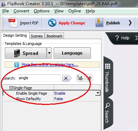The width and height of the screenshot is (138, 131).
Task: Open the View menu
Action: (59, 11)
